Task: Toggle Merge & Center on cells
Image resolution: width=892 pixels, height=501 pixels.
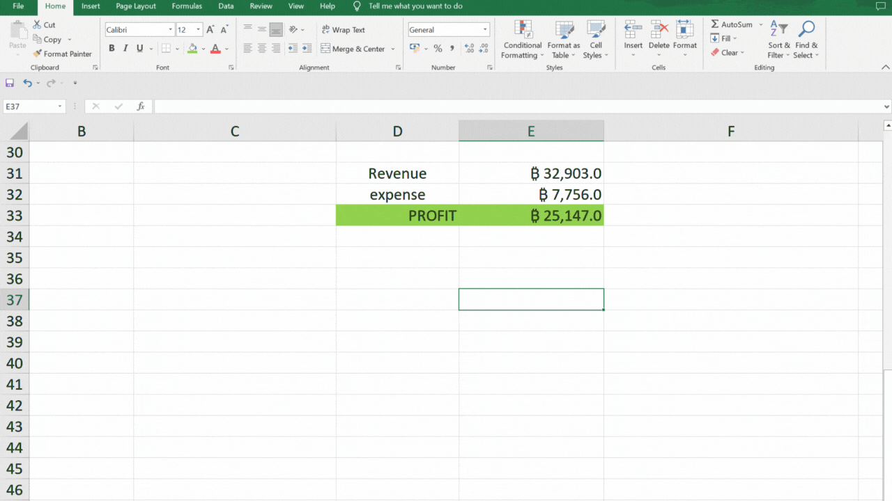Action: coord(353,49)
